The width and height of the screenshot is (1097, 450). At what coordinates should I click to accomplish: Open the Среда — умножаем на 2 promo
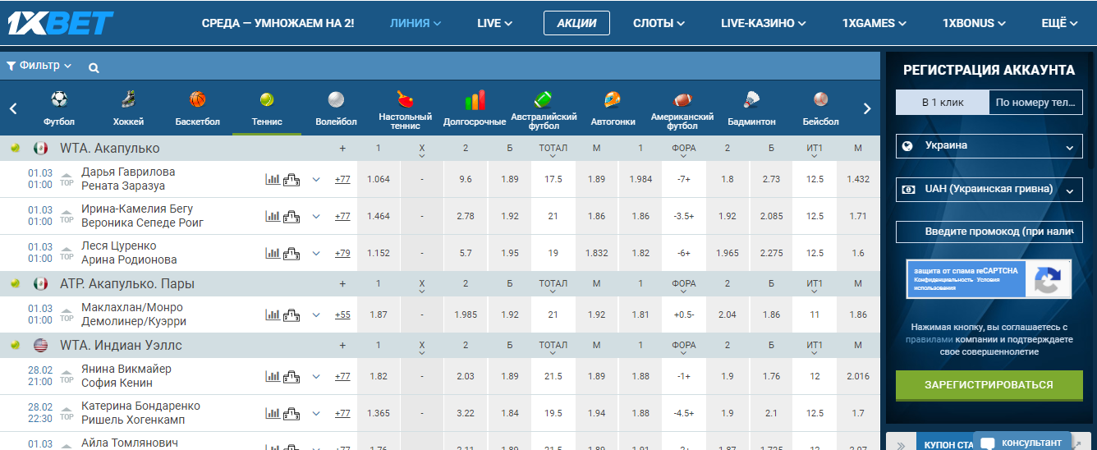pyautogui.click(x=278, y=23)
